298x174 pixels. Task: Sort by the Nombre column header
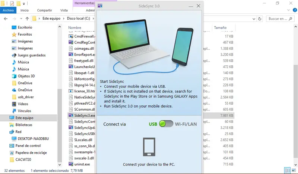pos(74,28)
